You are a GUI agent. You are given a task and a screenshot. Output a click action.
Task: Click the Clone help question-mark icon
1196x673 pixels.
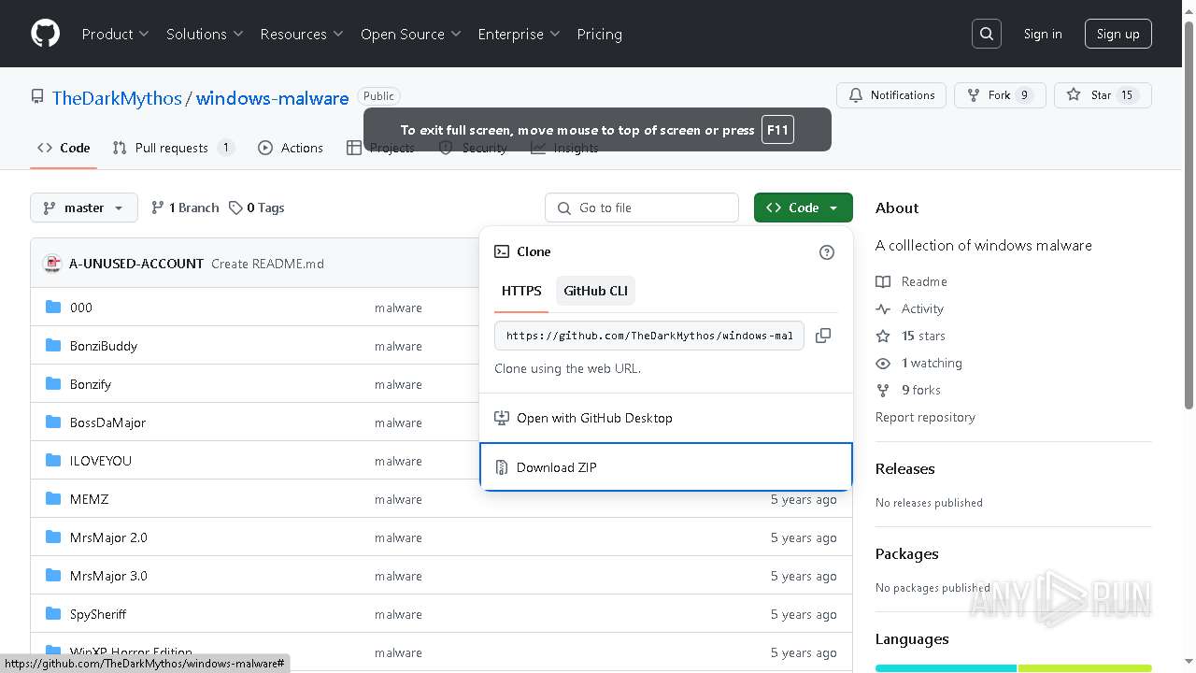point(826,252)
